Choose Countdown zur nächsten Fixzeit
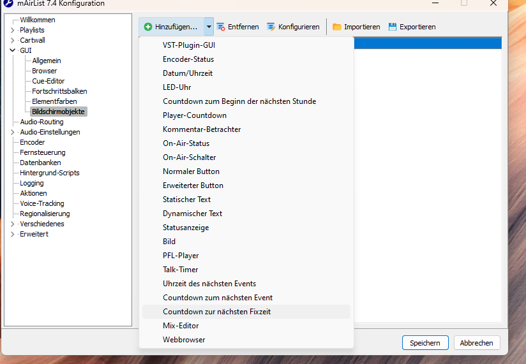This screenshot has height=364, width=526. (x=216, y=312)
